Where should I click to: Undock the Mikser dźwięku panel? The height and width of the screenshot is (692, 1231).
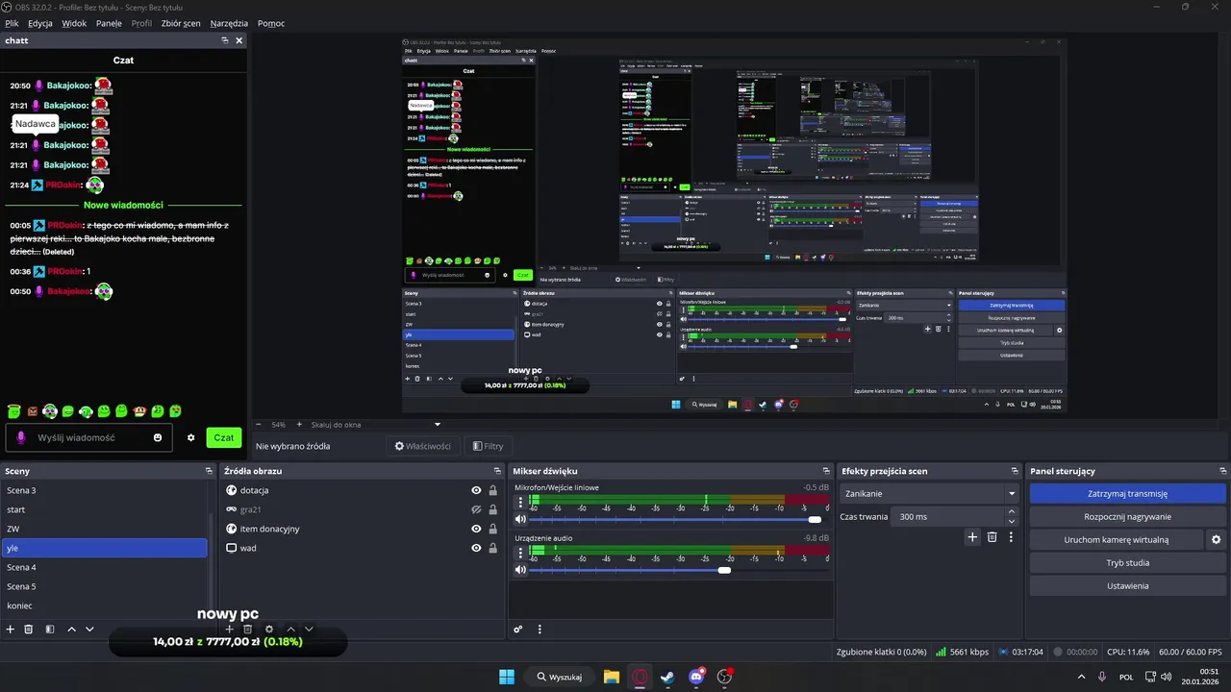click(826, 471)
